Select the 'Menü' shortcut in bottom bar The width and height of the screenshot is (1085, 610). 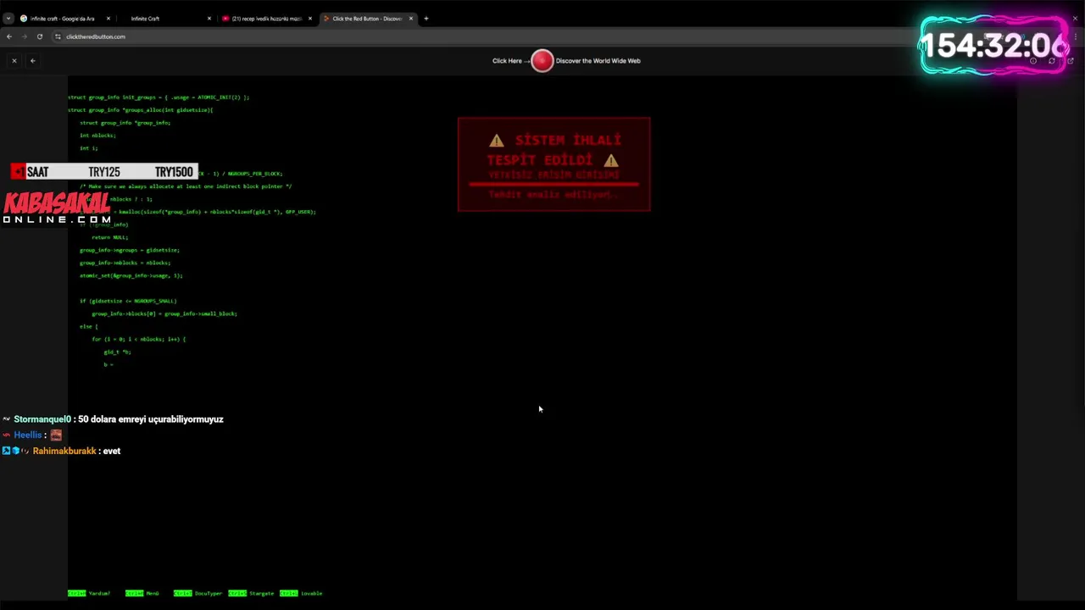coord(142,593)
